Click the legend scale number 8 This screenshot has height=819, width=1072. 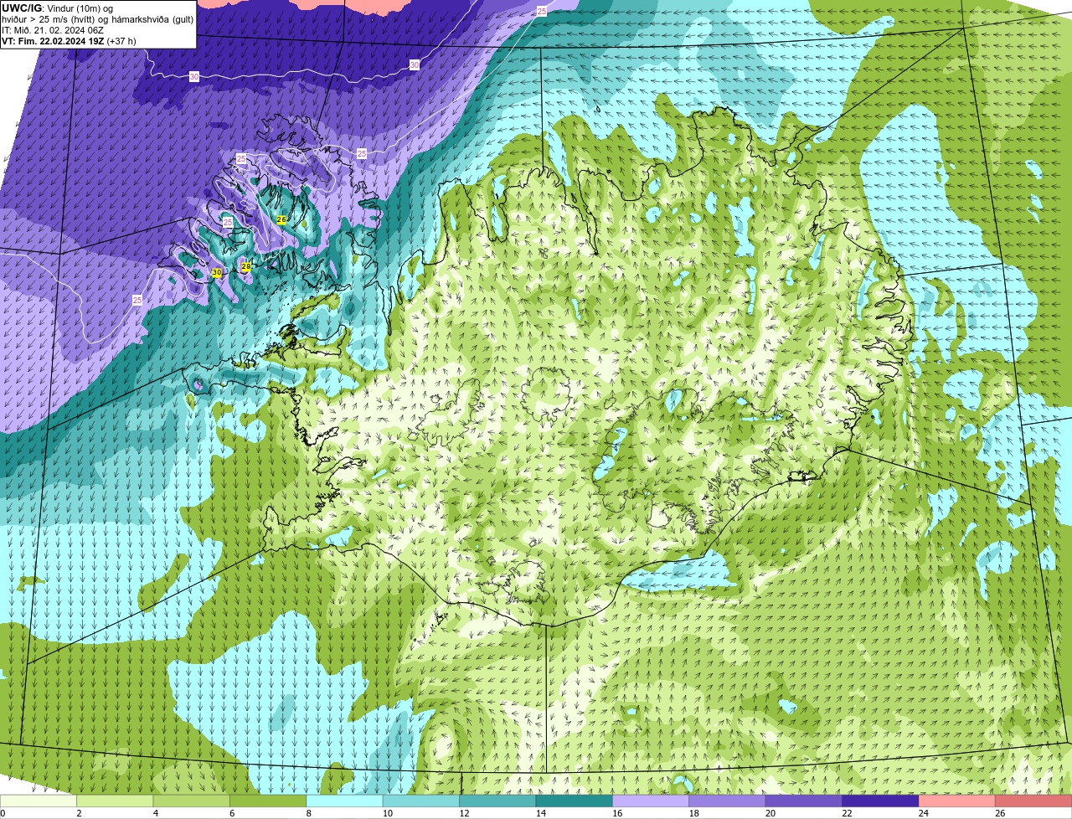[x=308, y=813]
